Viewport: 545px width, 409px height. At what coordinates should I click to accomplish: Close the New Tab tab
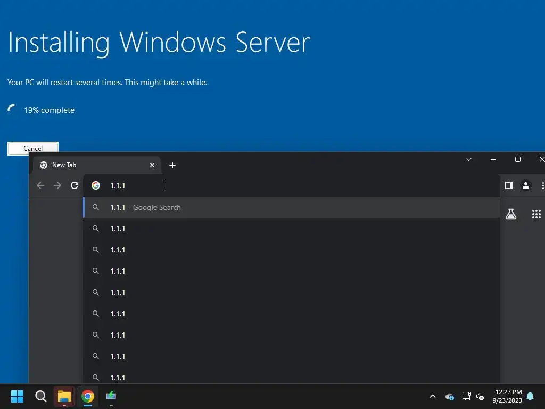[x=152, y=165]
